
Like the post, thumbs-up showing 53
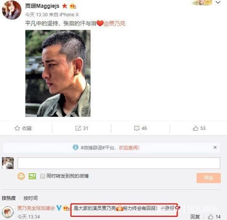pyautogui.click(x=195, y=128)
